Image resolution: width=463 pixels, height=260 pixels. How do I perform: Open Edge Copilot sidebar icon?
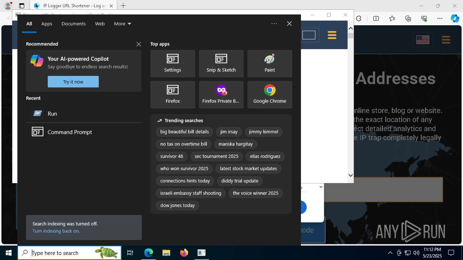point(455,18)
